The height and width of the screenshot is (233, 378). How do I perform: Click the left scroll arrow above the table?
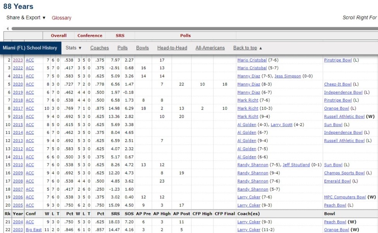(7, 29)
